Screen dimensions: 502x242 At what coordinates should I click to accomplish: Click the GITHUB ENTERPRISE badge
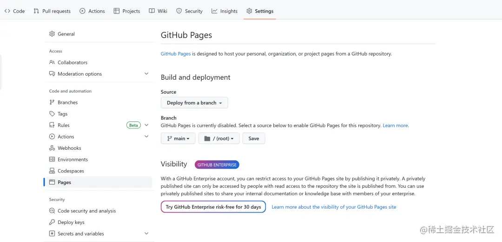point(217,165)
